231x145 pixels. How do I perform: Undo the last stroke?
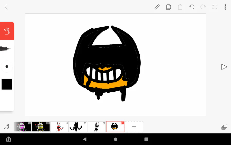[192, 7]
